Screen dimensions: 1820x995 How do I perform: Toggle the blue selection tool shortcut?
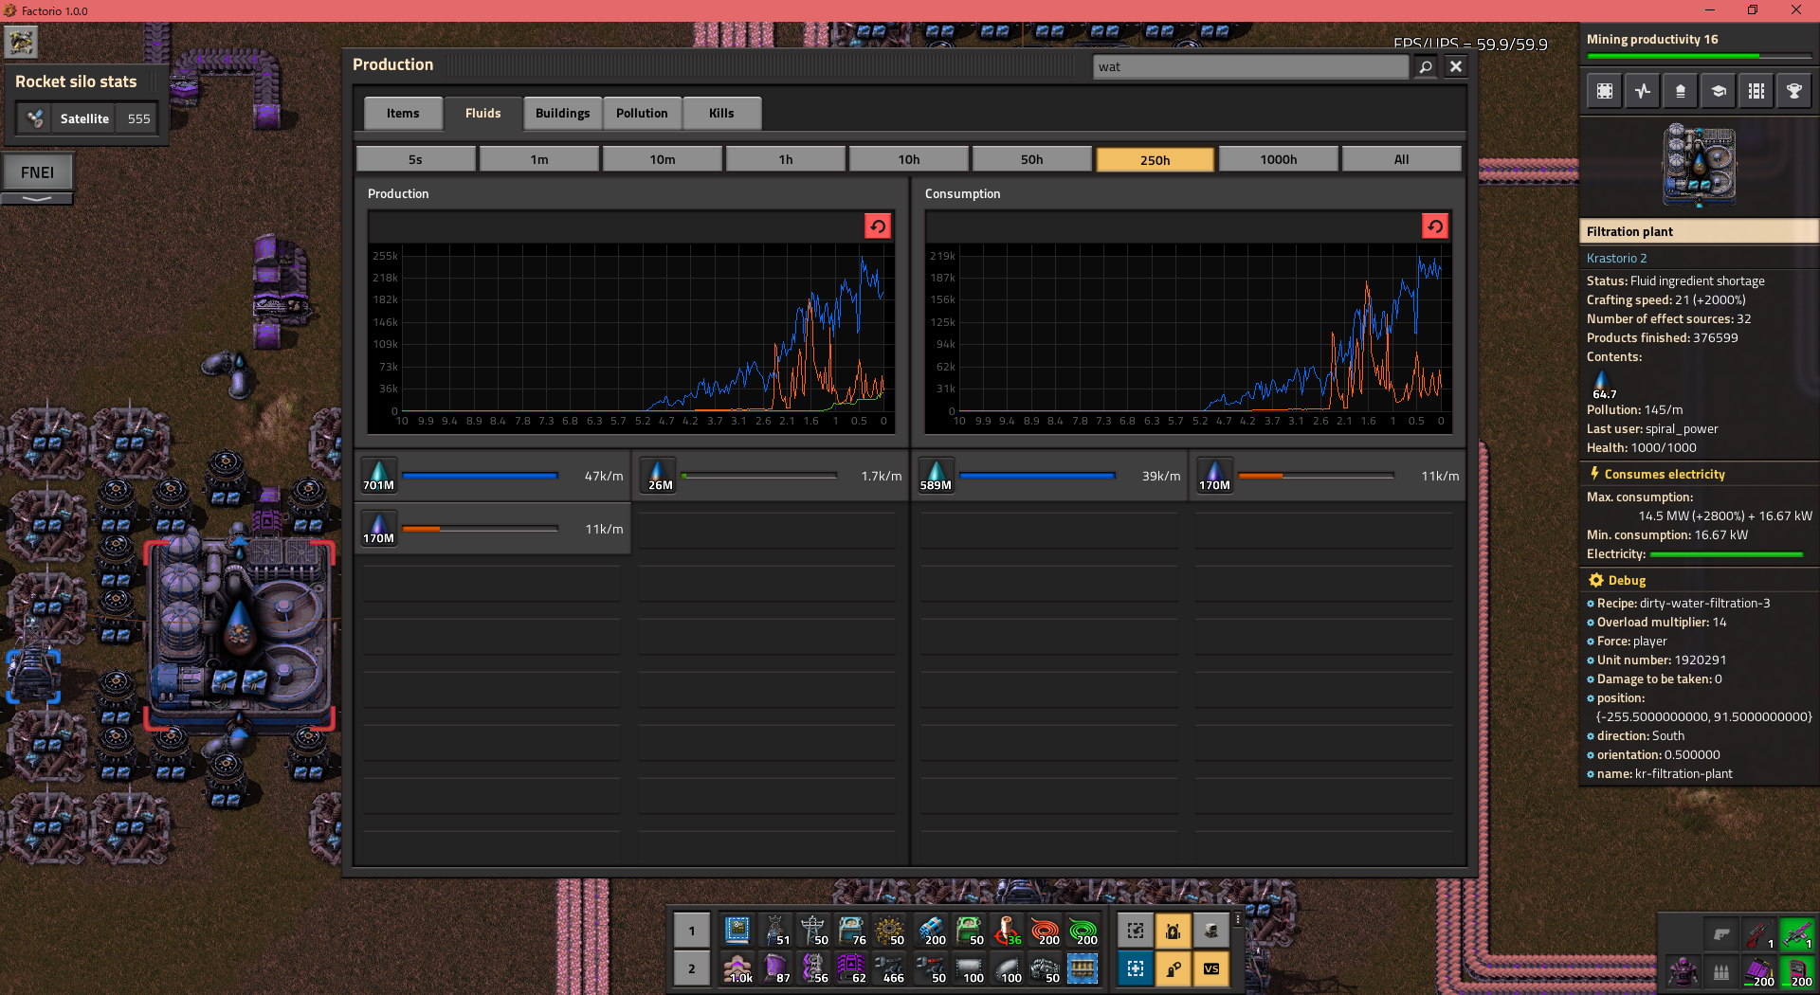coord(1135,968)
